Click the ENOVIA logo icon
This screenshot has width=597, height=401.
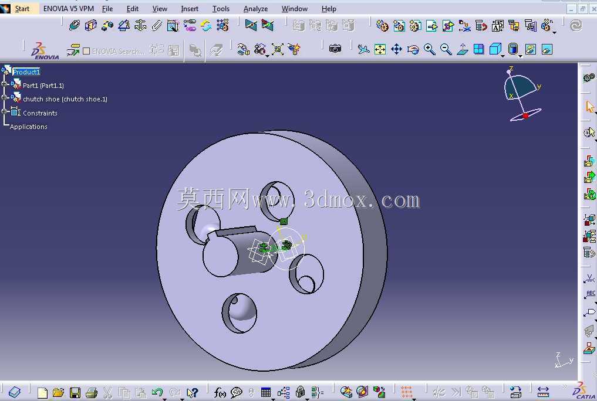tap(45, 50)
